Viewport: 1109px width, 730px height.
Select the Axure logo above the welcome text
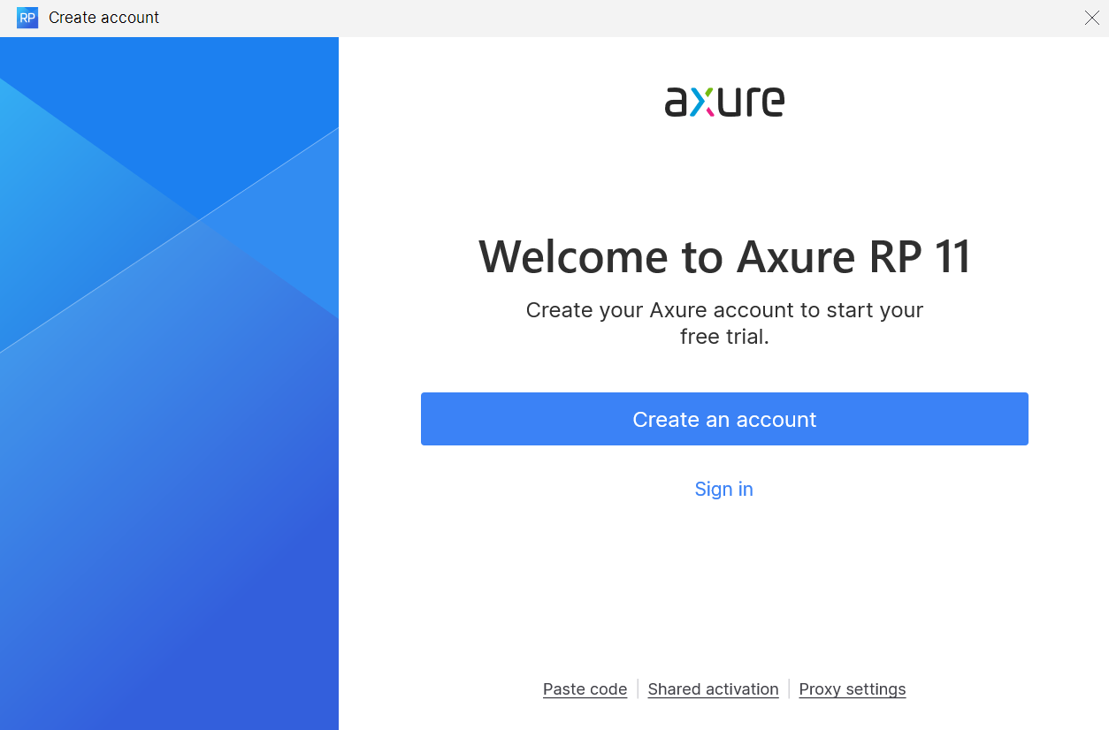pyautogui.click(x=724, y=101)
